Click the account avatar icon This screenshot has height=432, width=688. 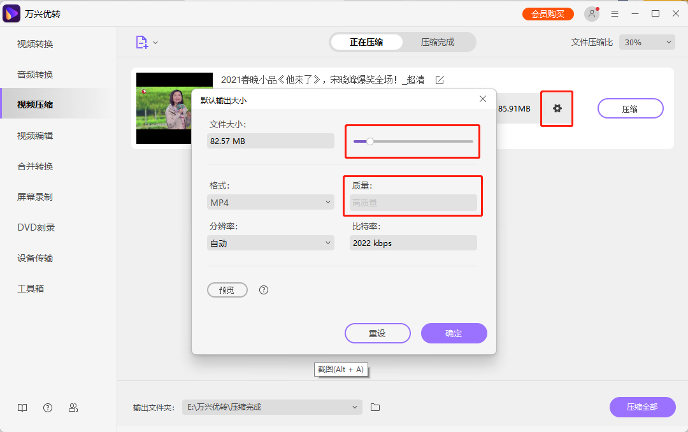pyautogui.click(x=591, y=13)
